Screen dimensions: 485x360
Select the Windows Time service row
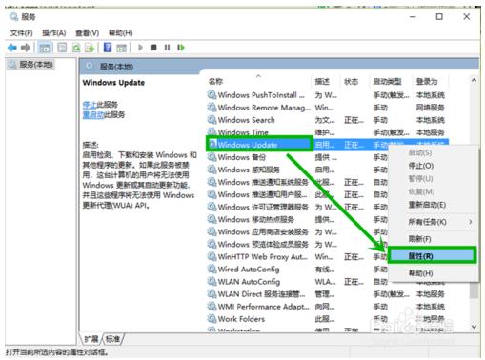327,132
